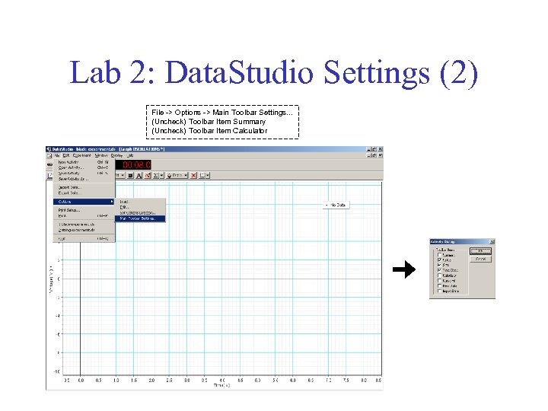Select Main Toolbar Settings... entry

pos(140,218)
